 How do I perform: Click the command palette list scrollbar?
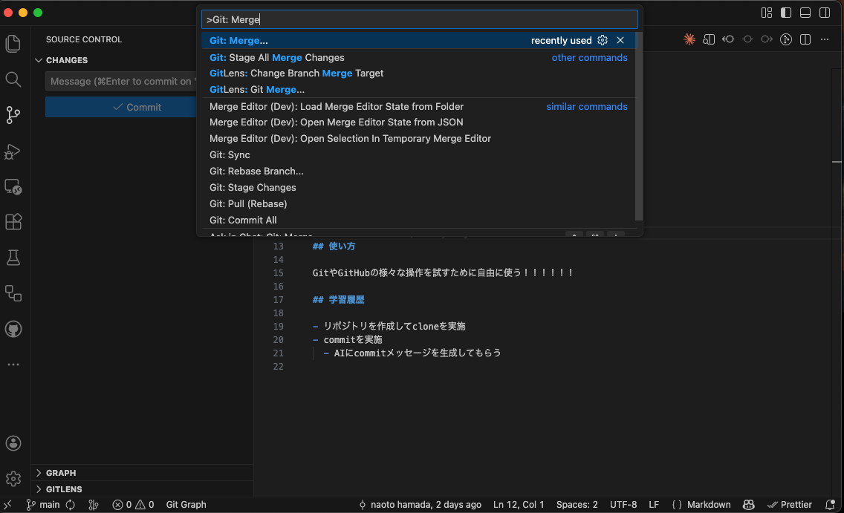click(639, 126)
